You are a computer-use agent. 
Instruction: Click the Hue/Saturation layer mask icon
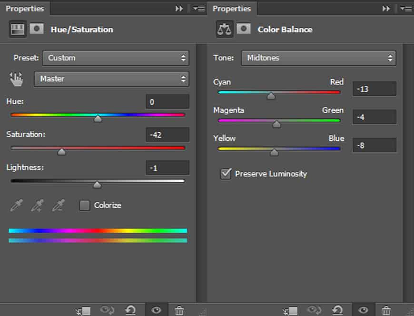[37, 29]
